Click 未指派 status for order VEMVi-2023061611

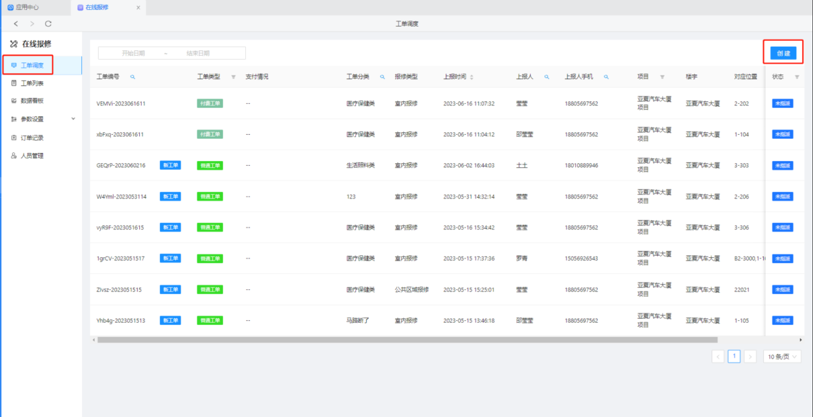point(782,103)
